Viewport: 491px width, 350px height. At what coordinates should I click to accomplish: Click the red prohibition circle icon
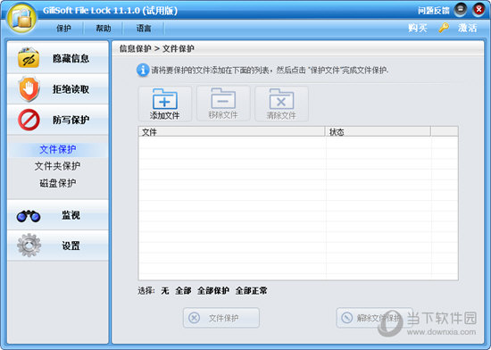coord(29,120)
